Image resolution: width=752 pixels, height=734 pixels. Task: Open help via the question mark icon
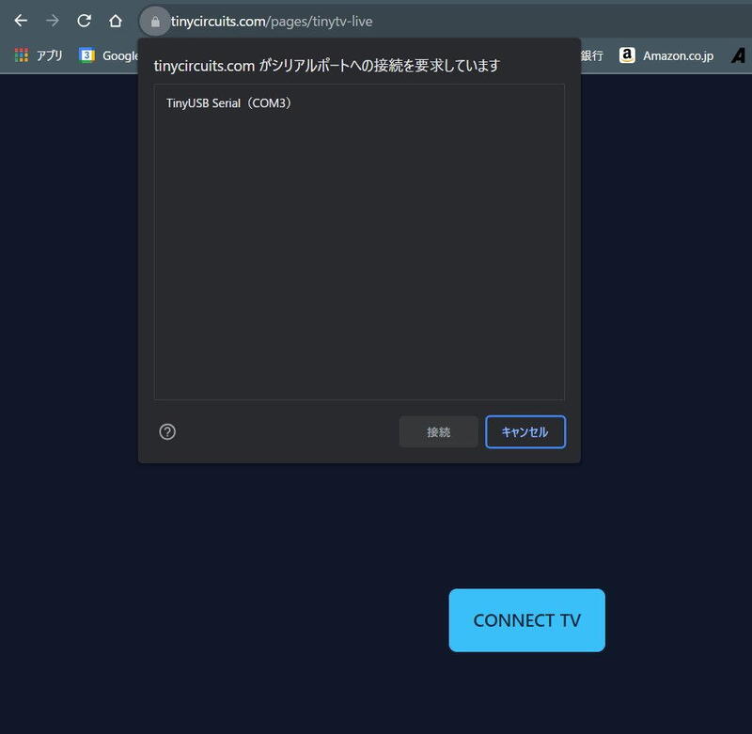[x=167, y=432]
